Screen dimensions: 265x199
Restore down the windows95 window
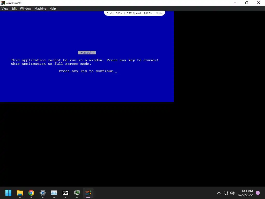[x=247, y=3]
